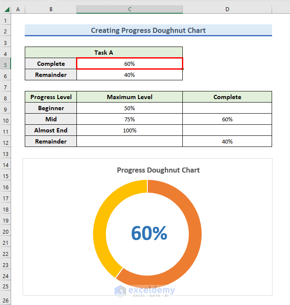The height and width of the screenshot is (305, 290).
Task: Click the 'Progress Doughnut Chart' chart title
Action: tap(158, 170)
